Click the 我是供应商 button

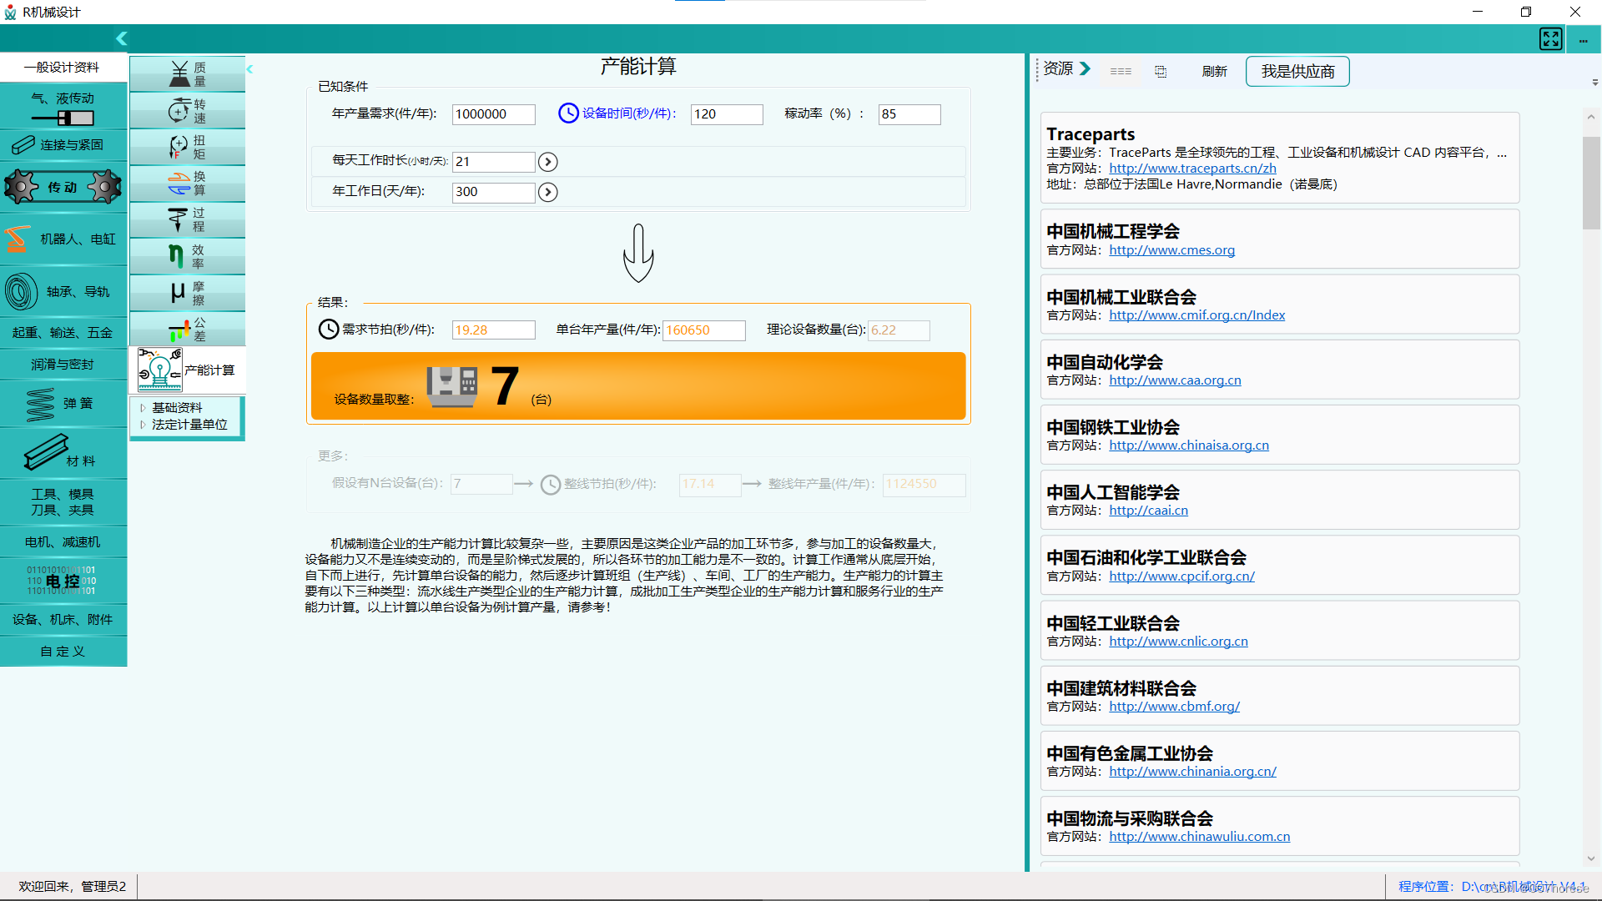point(1297,72)
